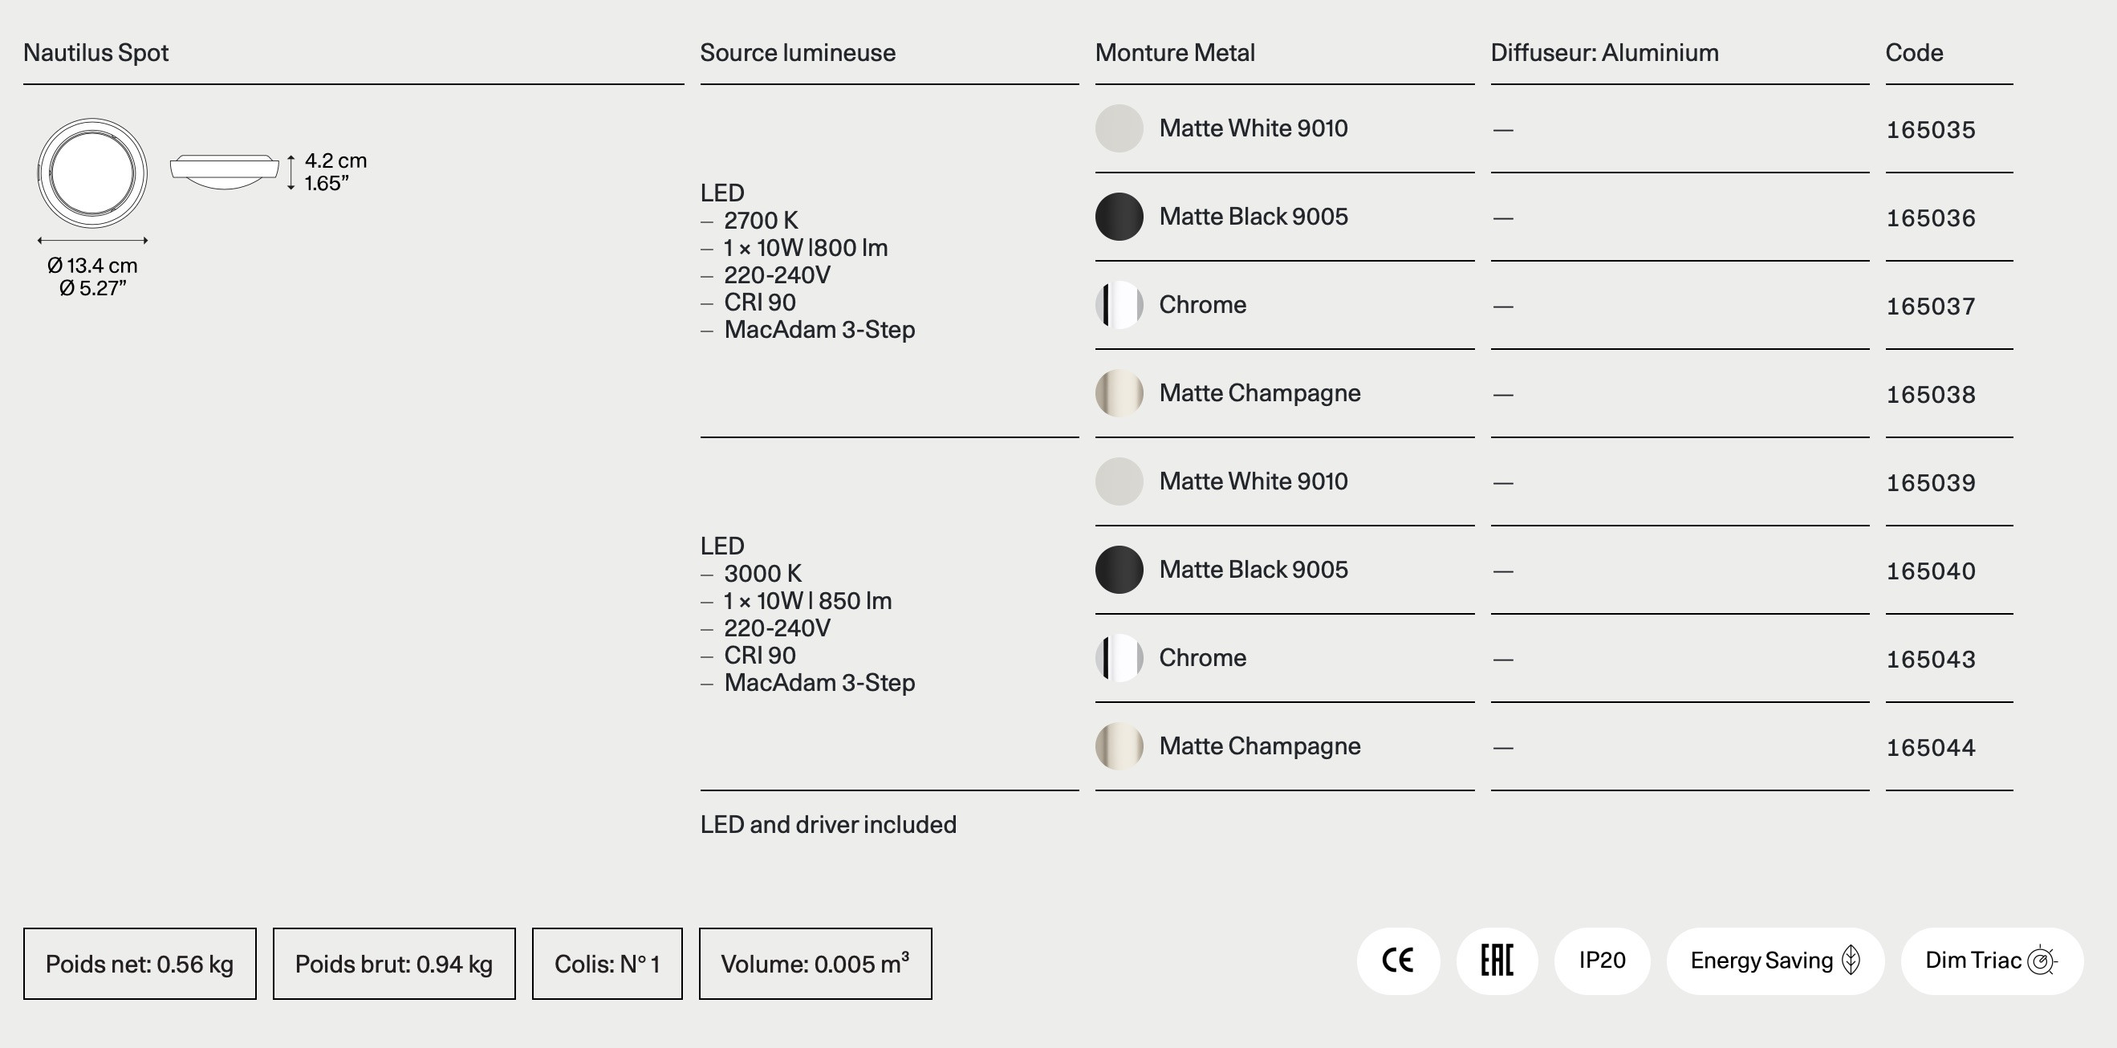Click the Source lumineuse column header
The image size is (2117, 1048).
point(798,53)
